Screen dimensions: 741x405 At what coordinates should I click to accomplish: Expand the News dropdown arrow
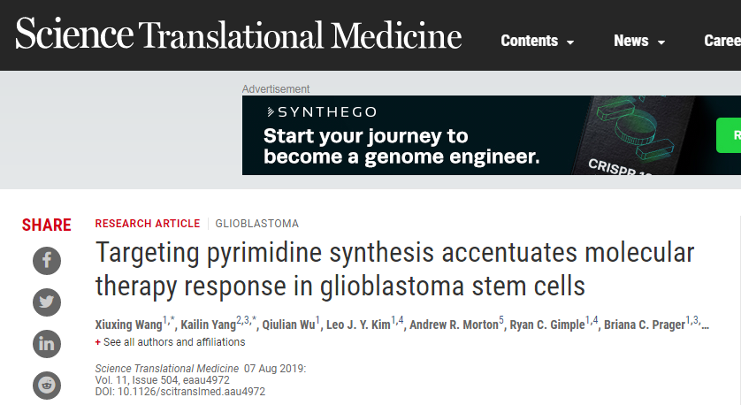pos(661,42)
